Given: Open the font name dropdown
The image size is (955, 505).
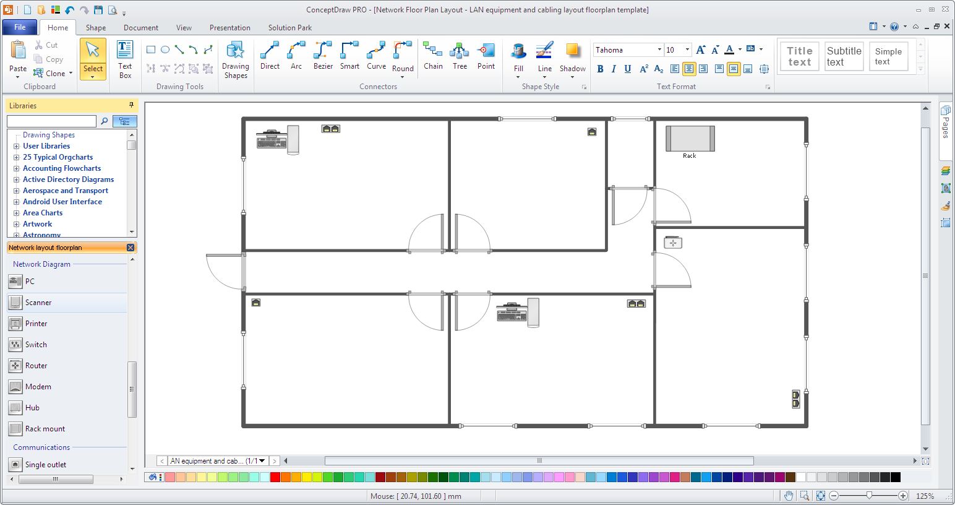Looking at the screenshot, I should tap(659, 50).
